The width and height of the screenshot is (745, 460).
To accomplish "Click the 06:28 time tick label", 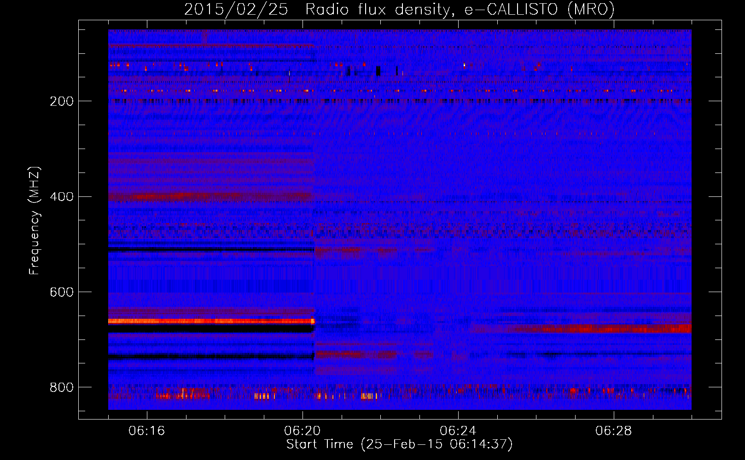I will (x=614, y=431).
